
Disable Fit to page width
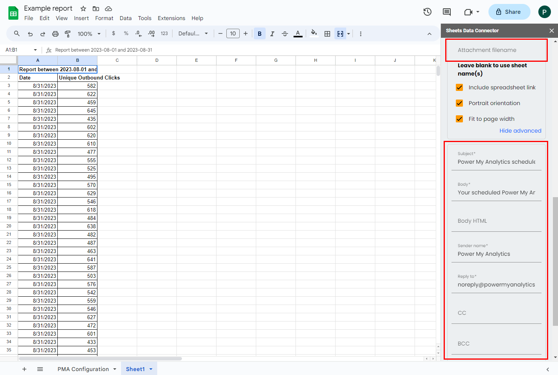pos(459,119)
